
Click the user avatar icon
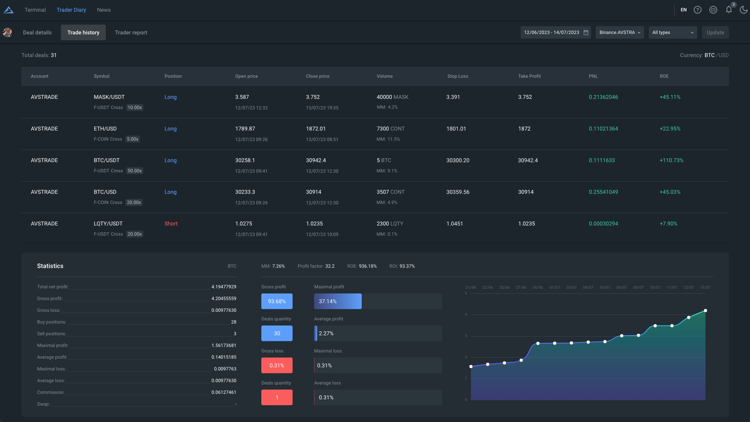pos(7,33)
